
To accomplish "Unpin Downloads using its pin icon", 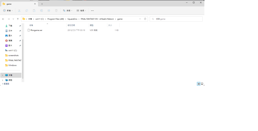I will point(20,26).
